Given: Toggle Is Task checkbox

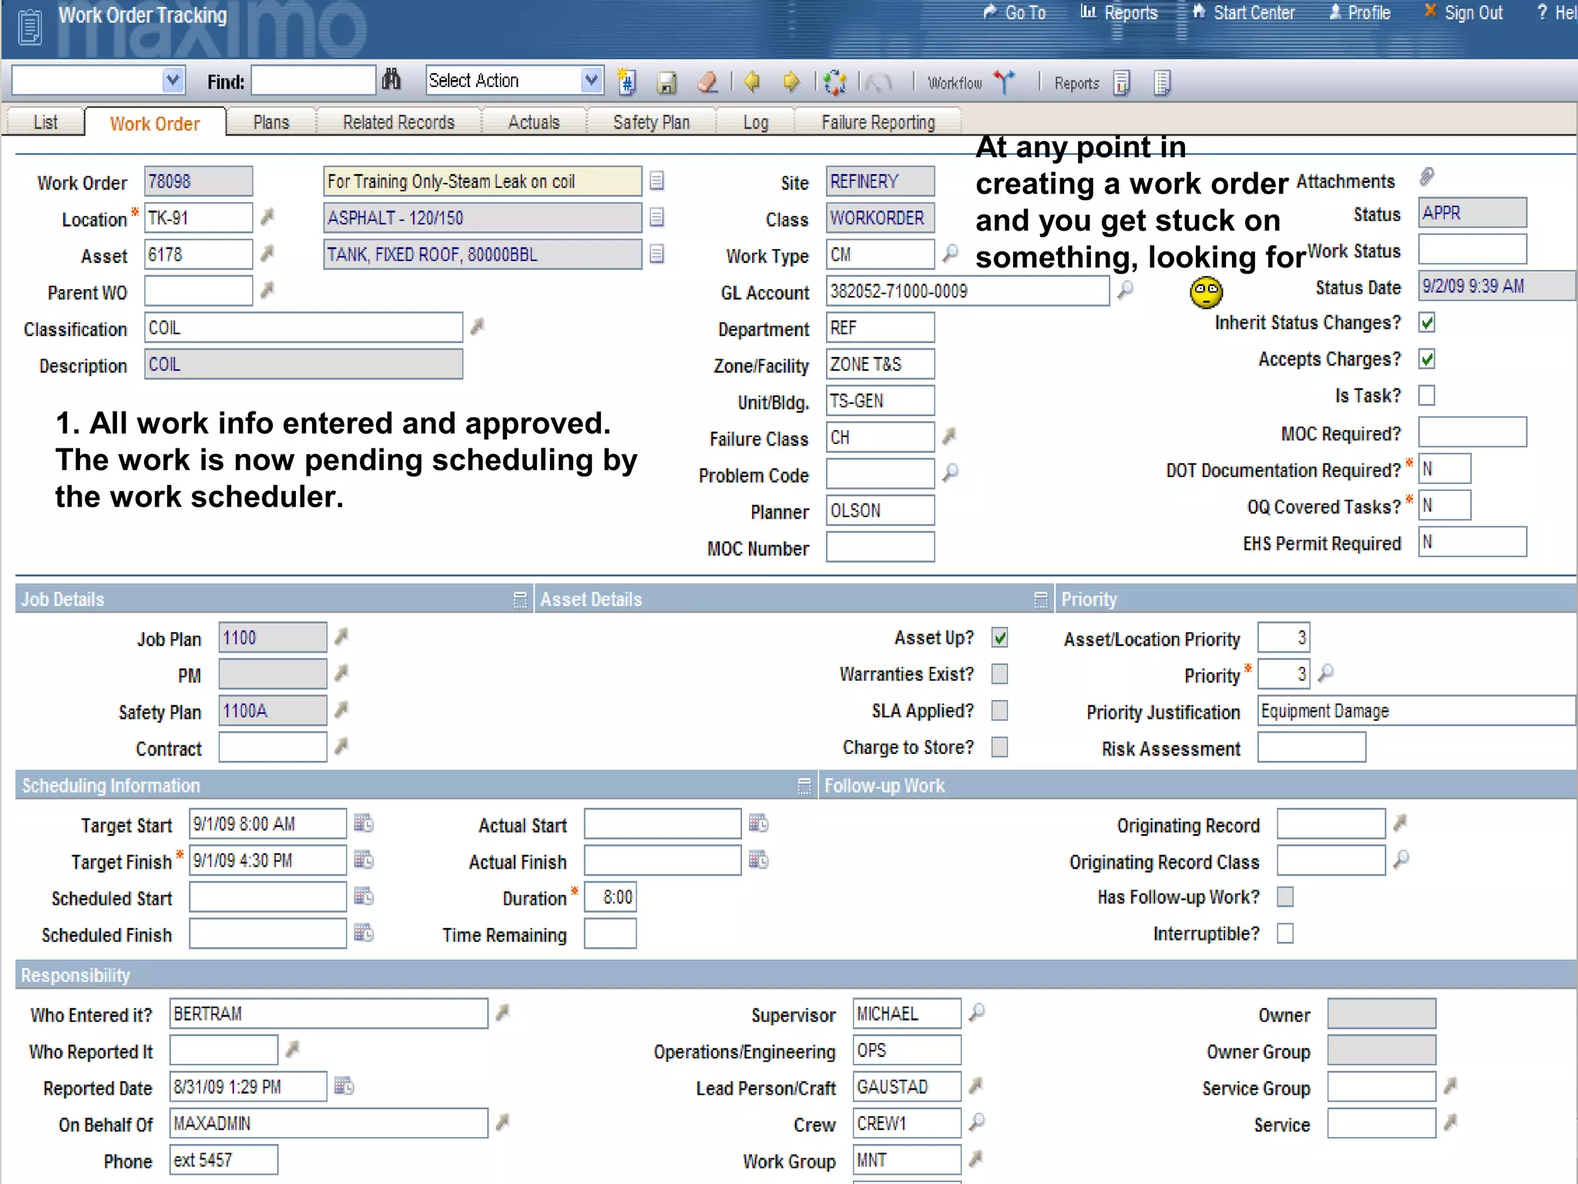Looking at the screenshot, I should point(1427,395).
